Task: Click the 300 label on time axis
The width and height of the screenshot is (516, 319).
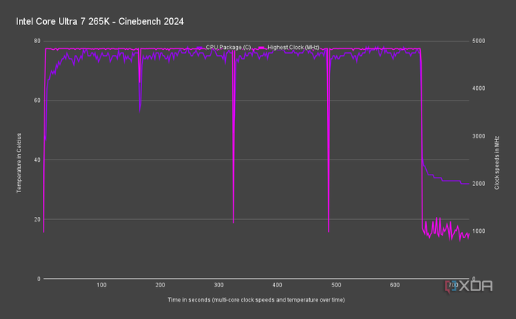Action: pyautogui.click(x=218, y=285)
